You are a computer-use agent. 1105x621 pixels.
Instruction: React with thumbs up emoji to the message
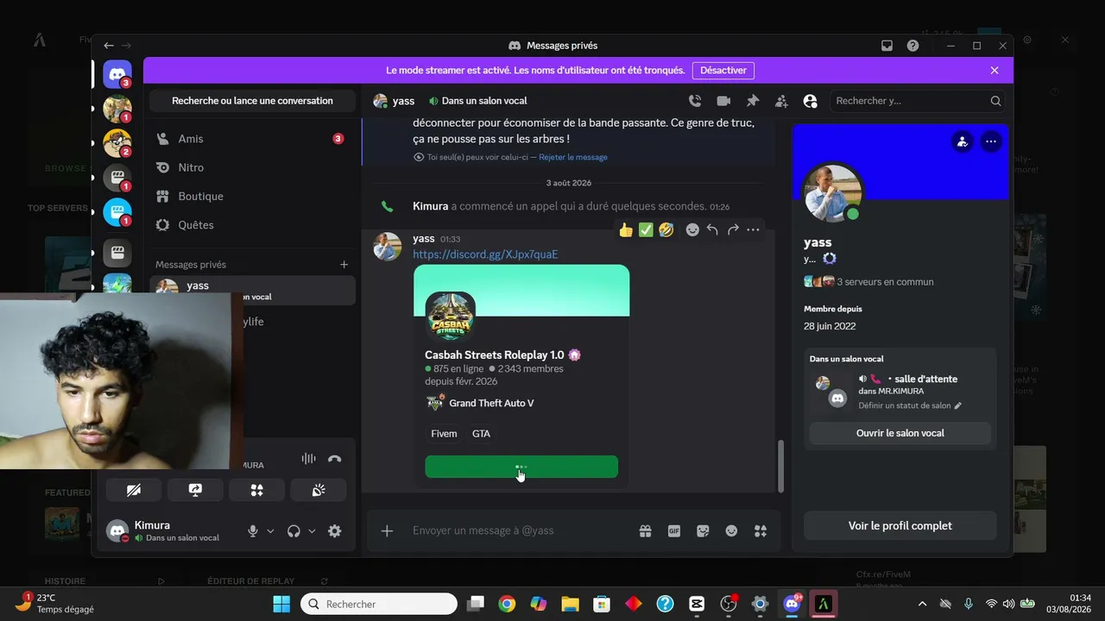[626, 229]
